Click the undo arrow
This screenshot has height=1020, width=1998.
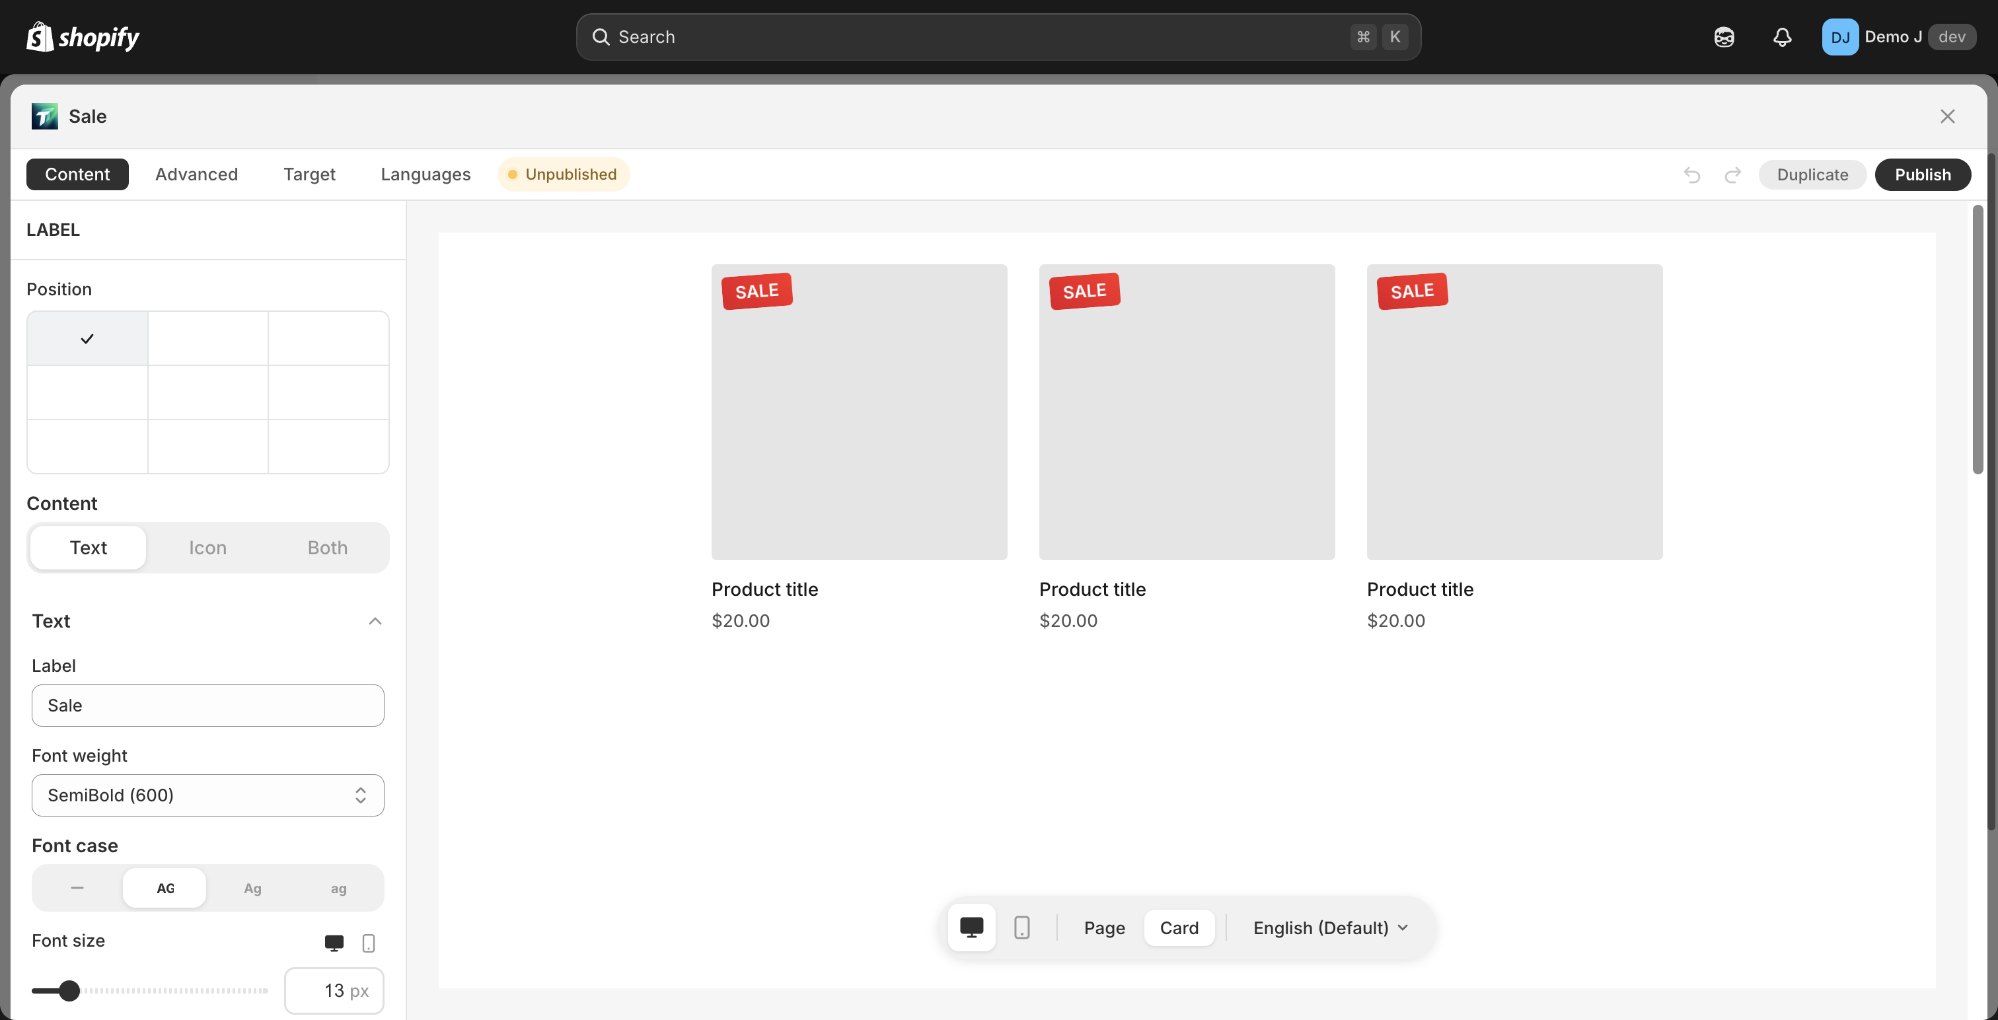1691,174
